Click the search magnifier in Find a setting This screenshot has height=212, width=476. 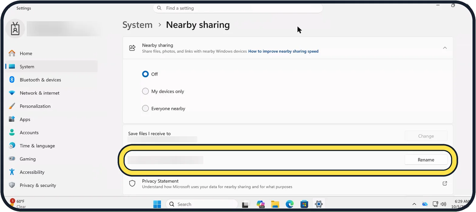coord(159,8)
